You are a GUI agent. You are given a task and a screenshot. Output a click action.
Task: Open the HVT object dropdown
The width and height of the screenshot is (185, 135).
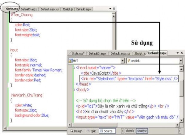(x=123, y=61)
